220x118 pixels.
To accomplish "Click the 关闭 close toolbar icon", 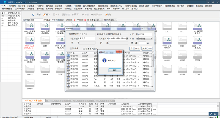I will 106,15.
